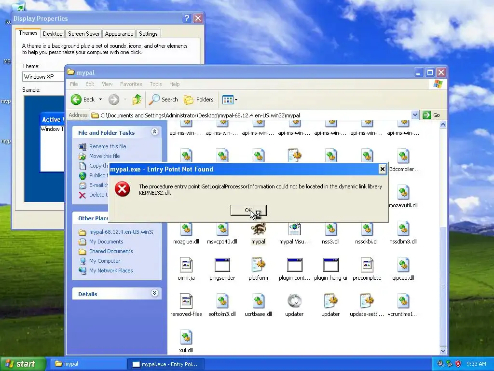
Task: Expand the Details panel
Action: pos(154,293)
